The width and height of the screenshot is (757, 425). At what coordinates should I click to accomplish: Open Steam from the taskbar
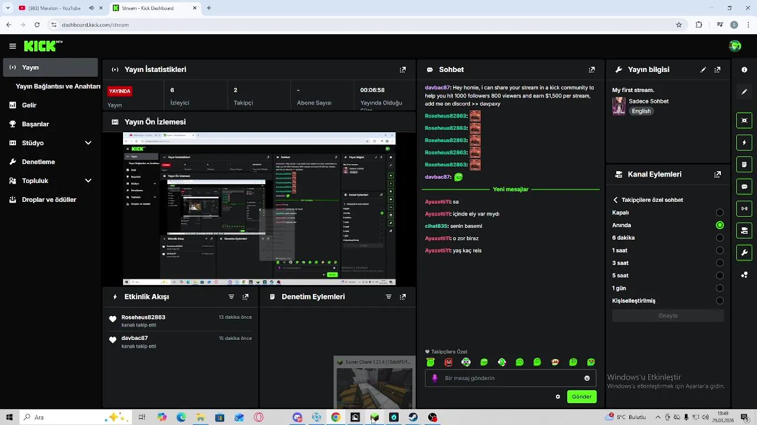point(413,417)
